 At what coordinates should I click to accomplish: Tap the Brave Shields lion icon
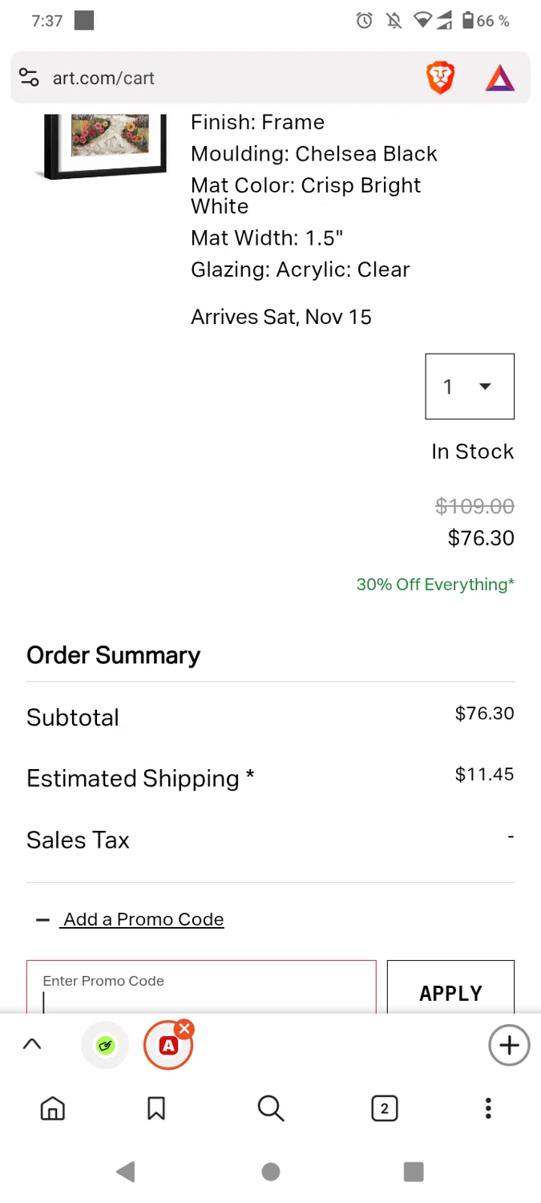tap(440, 78)
